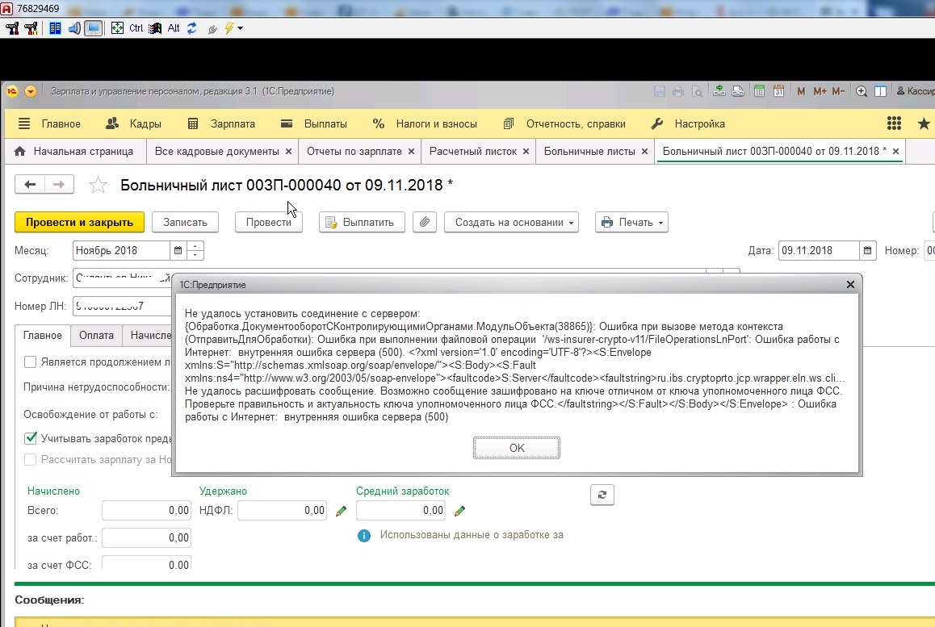Click the yellow lightning bolt icon
The image size is (935, 627).
(x=229, y=28)
